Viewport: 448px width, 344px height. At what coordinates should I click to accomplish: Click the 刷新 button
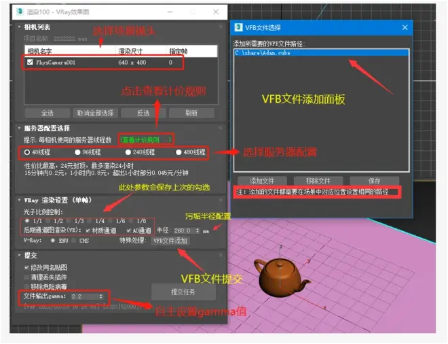[191, 113]
